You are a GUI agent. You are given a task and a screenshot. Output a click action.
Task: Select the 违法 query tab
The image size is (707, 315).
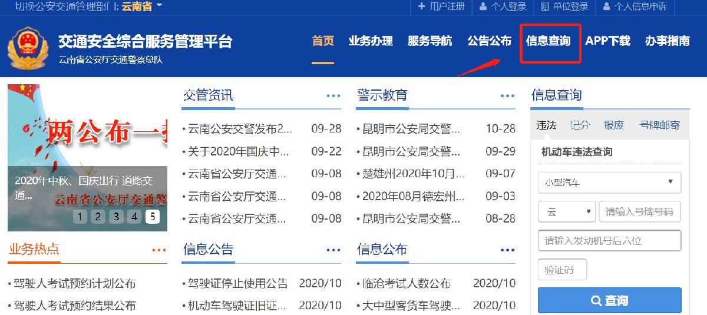coord(546,125)
